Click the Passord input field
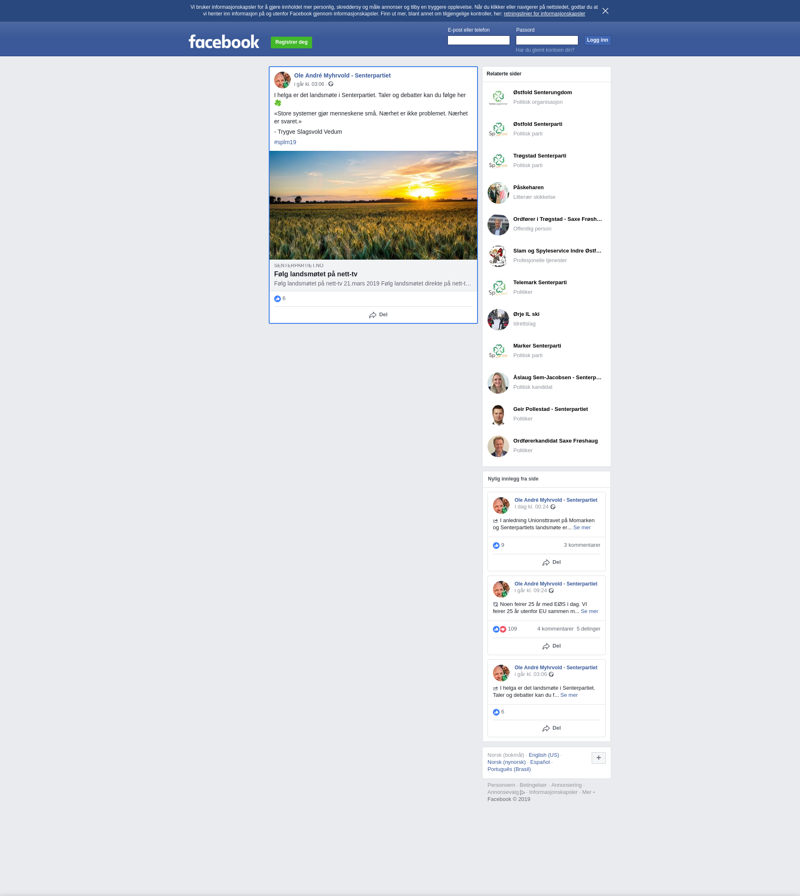The image size is (800, 896). coord(546,40)
